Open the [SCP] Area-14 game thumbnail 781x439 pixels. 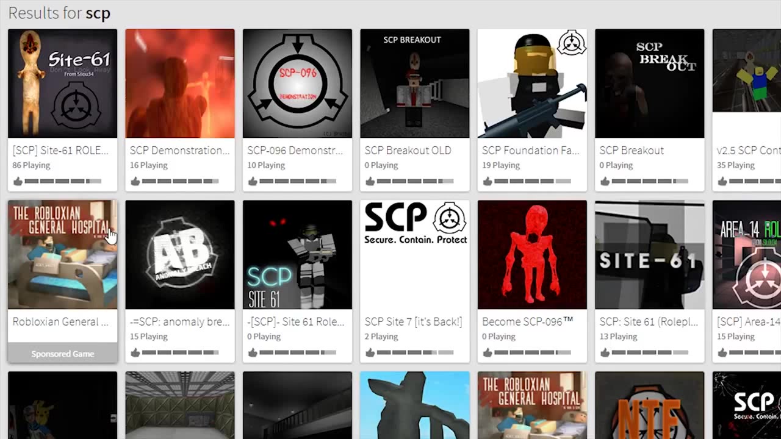[x=747, y=255]
